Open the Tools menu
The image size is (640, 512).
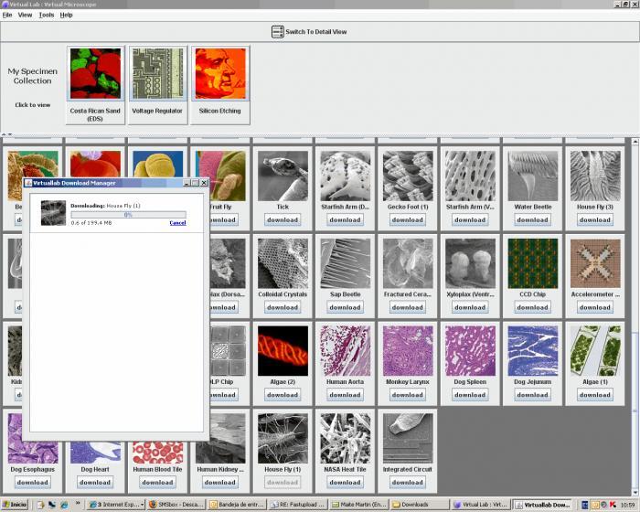click(x=47, y=16)
